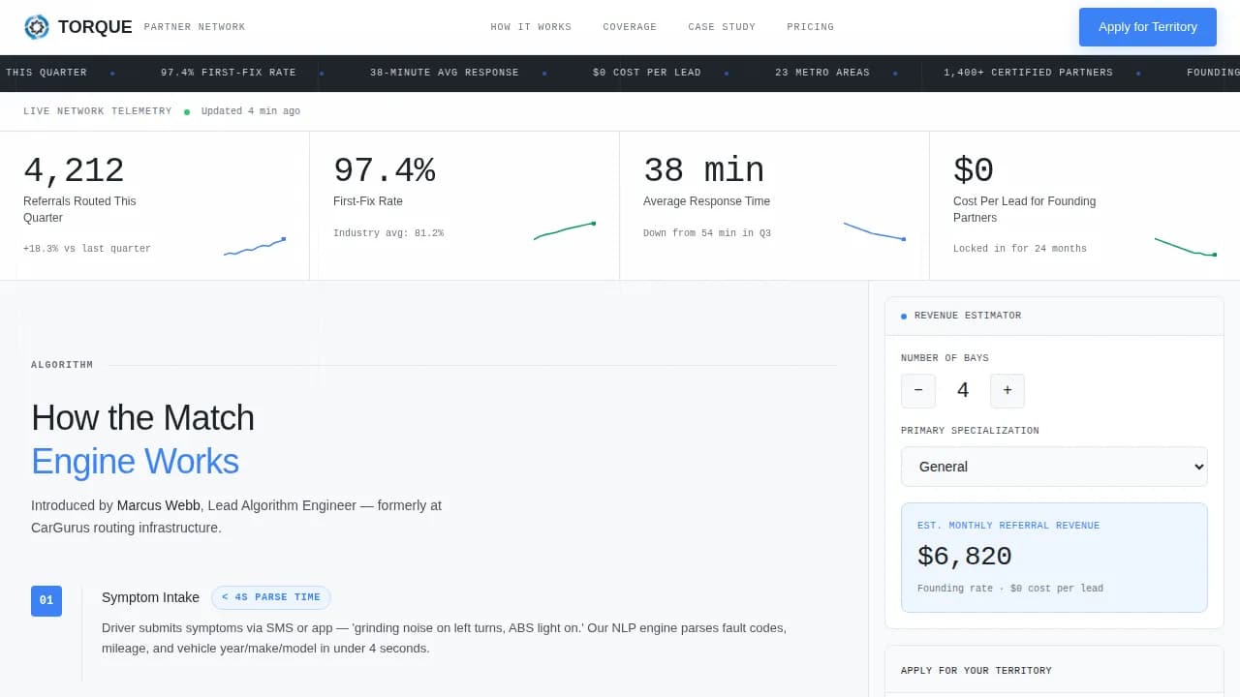This screenshot has height=697, width=1240.
Task: Click the Torque gear logo icon
Action: coord(37,27)
